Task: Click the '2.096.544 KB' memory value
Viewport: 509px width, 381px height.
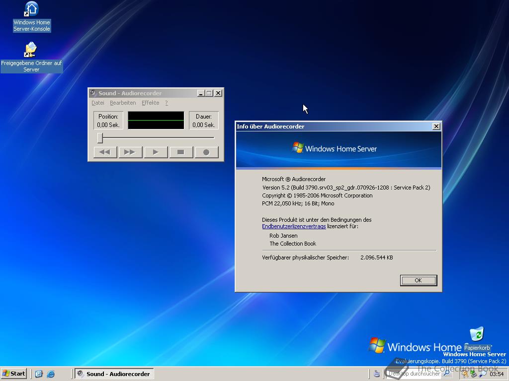Action: 377,257
